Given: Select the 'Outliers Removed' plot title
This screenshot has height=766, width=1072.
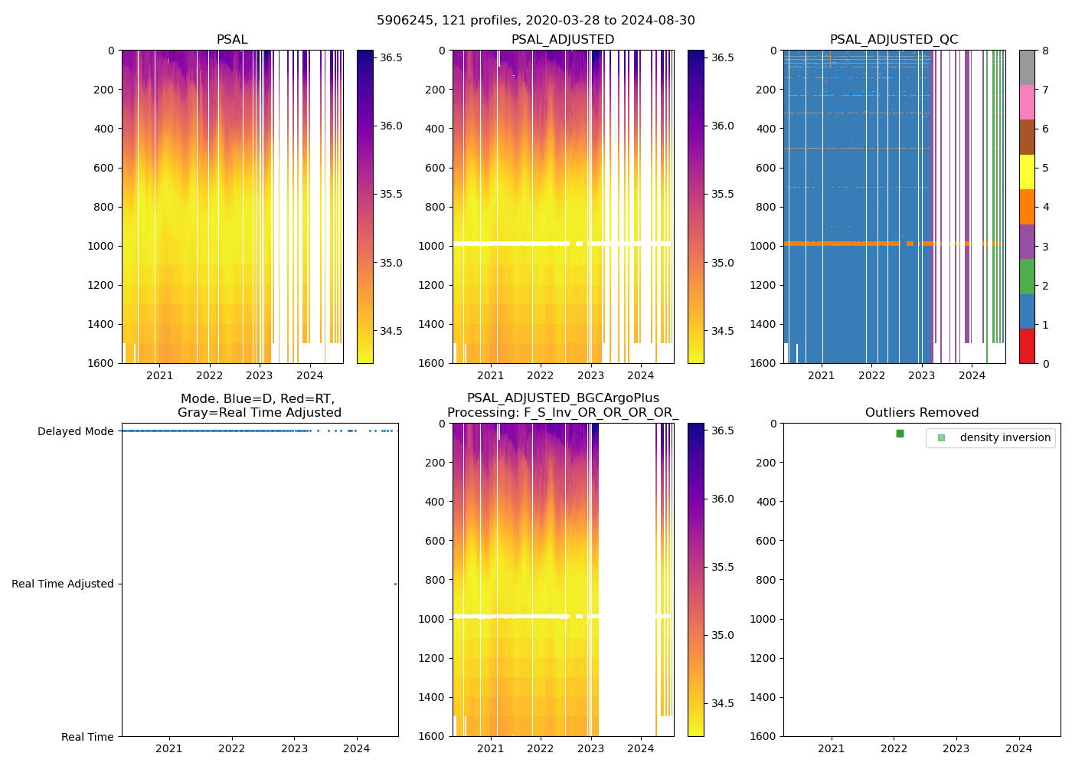Looking at the screenshot, I should (x=922, y=413).
